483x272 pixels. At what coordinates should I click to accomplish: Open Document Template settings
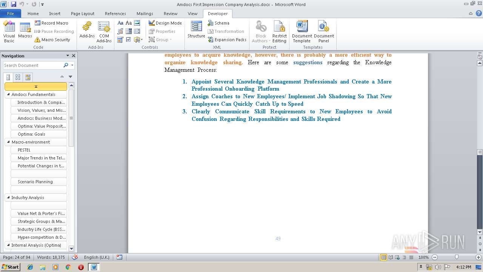(x=302, y=32)
